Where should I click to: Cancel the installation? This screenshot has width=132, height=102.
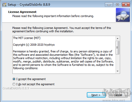(x=118, y=95)
